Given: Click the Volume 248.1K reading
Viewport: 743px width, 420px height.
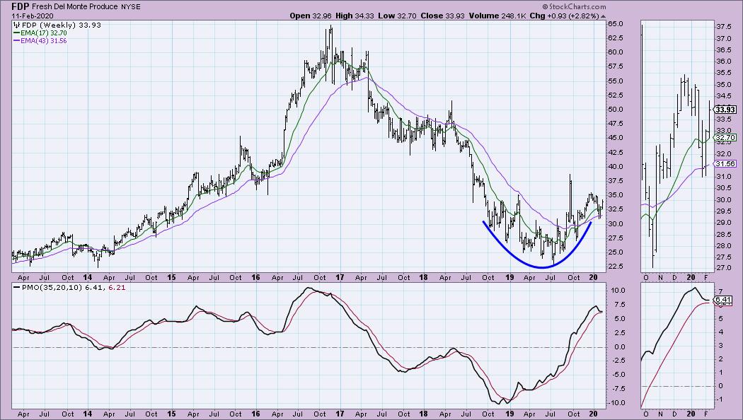Looking at the screenshot, I should pyautogui.click(x=497, y=16).
